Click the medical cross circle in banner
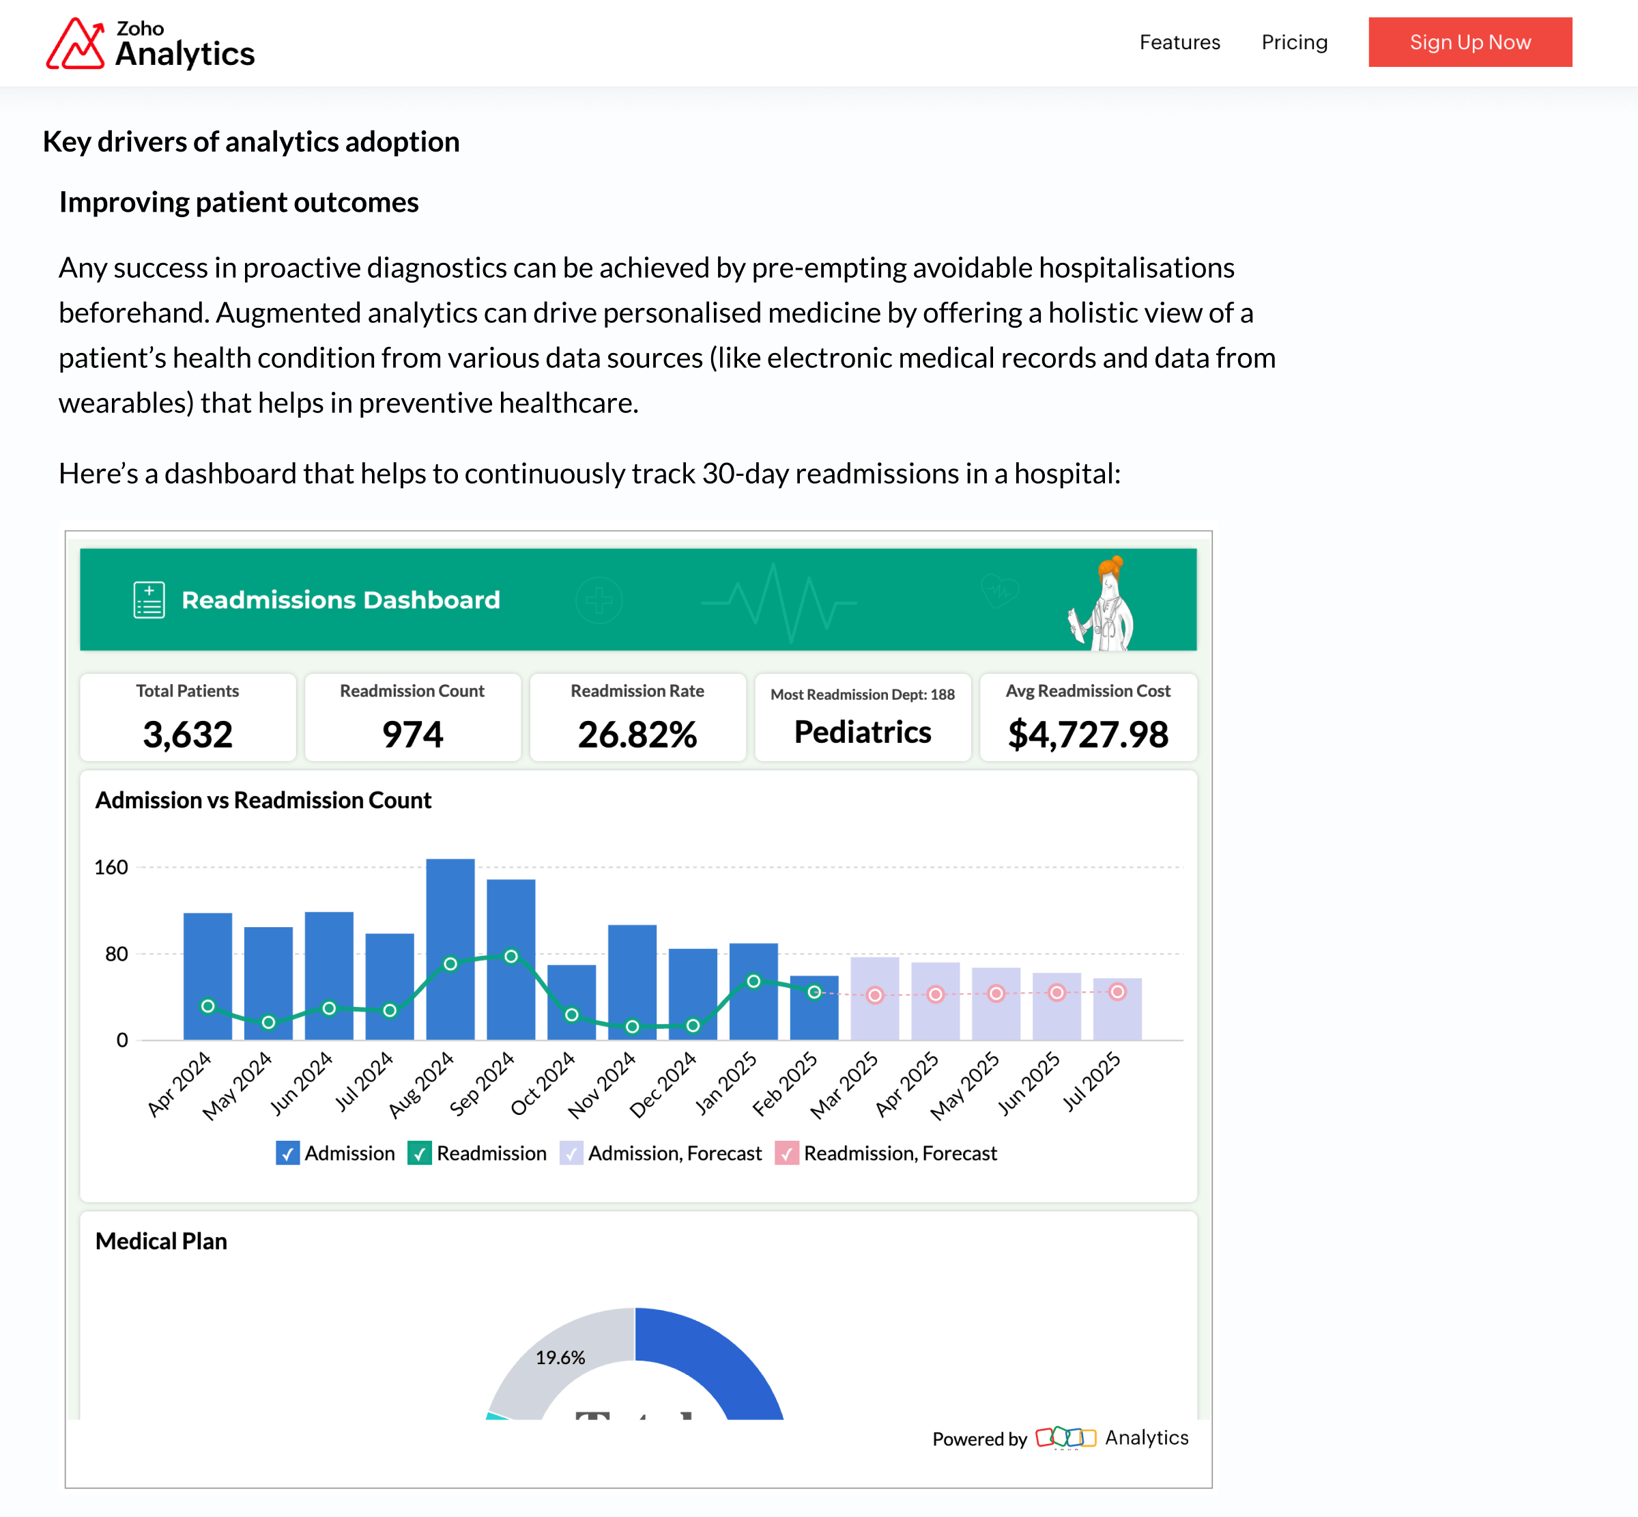 (x=599, y=600)
